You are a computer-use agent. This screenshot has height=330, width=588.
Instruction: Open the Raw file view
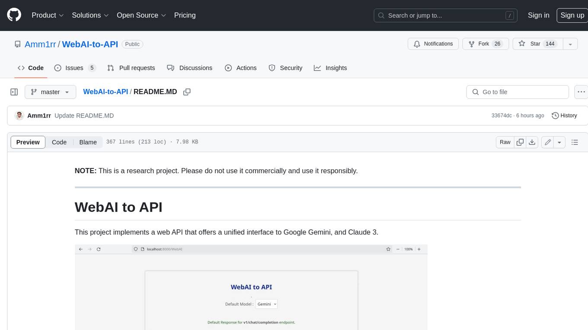[x=505, y=142]
